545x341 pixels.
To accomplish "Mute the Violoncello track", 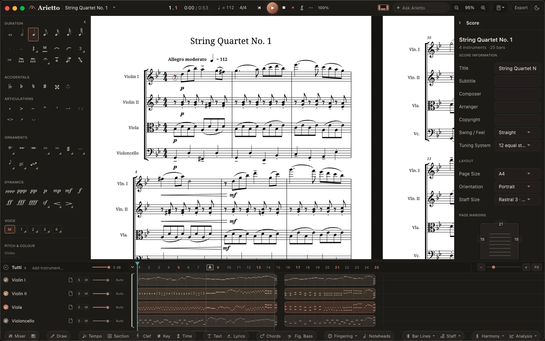I will click(x=86, y=321).
